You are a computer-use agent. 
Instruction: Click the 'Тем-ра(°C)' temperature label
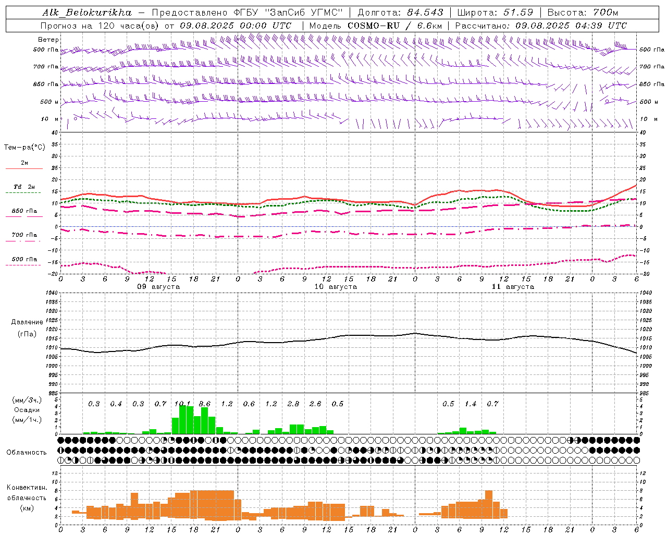[x=24, y=148]
